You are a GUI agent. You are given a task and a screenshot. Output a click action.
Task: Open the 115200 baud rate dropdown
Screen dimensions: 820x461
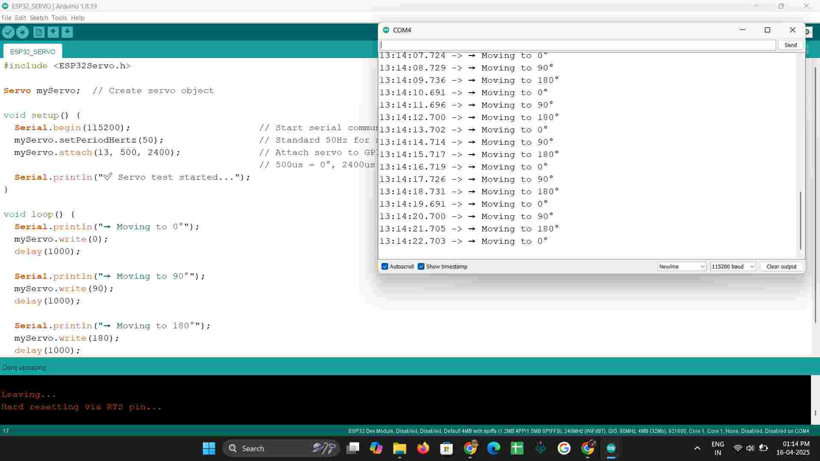point(733,266)
